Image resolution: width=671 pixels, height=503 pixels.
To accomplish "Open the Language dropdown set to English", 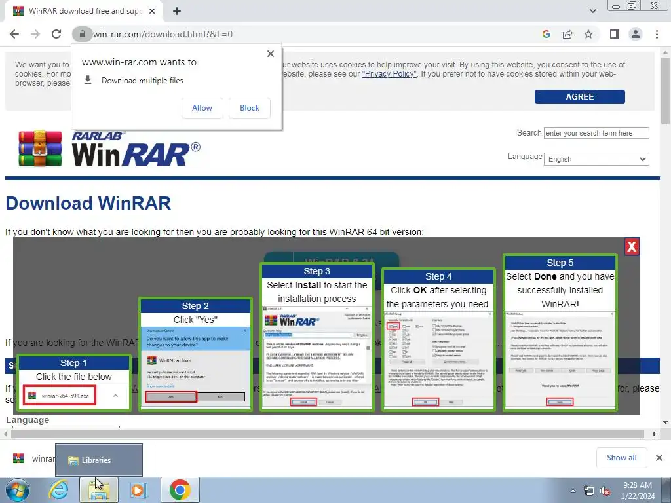I will (x=596, y=159).
